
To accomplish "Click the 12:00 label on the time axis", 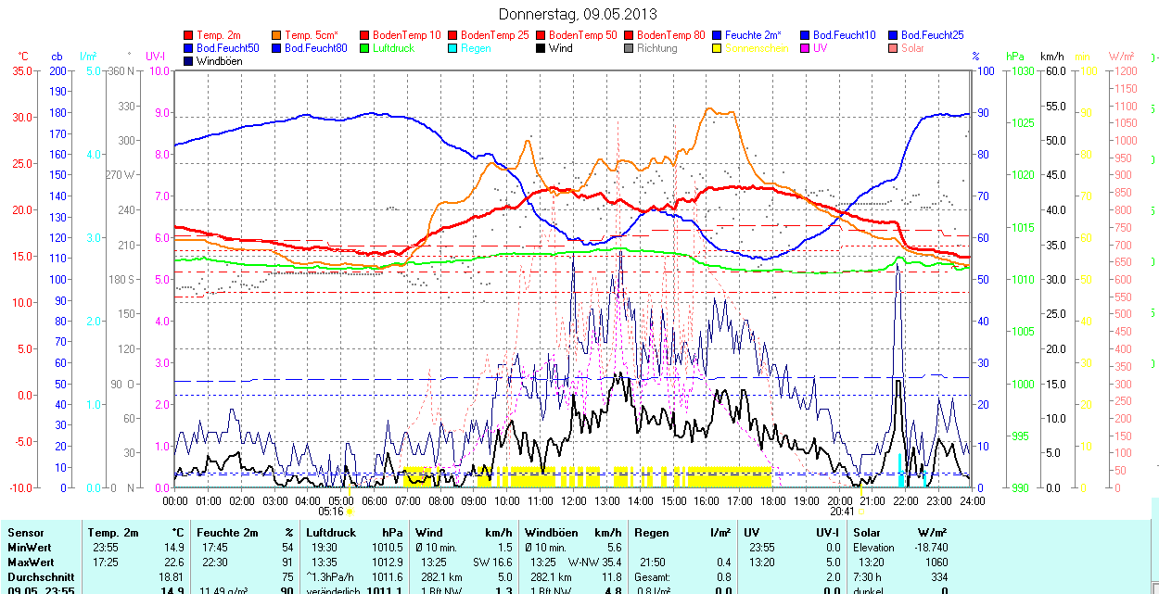I will [x=574, y=500].
